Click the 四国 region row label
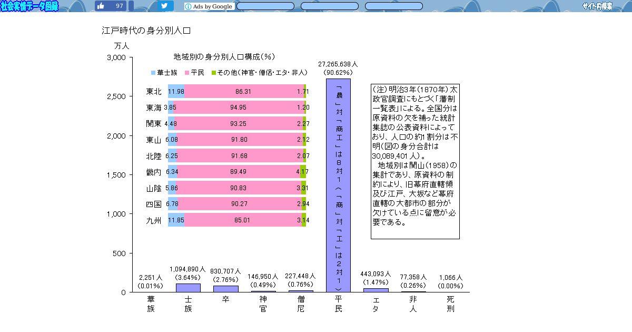Image resolution: width=632 pixels, height=332 pixels. tap(154, 204)
